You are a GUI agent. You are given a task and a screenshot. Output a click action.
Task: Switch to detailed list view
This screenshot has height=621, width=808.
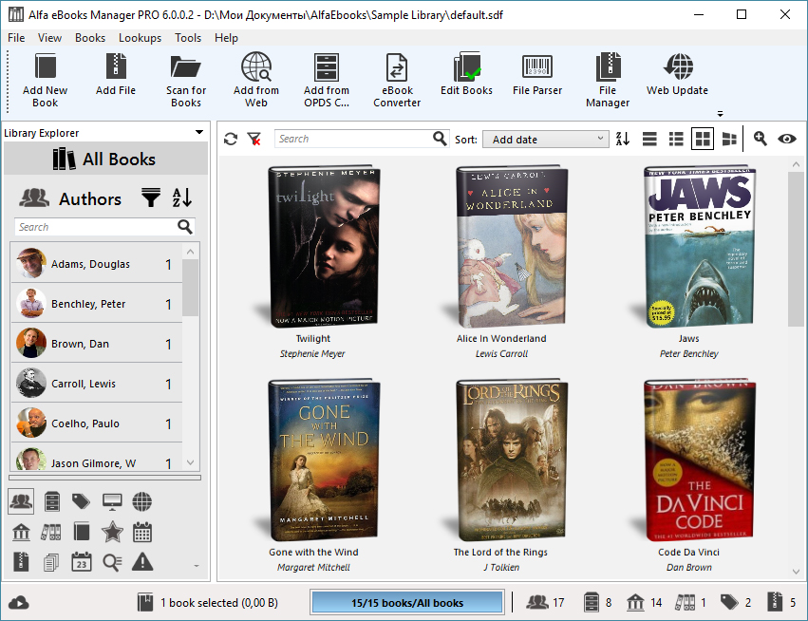pyautogui.click(x=676, y=140)
